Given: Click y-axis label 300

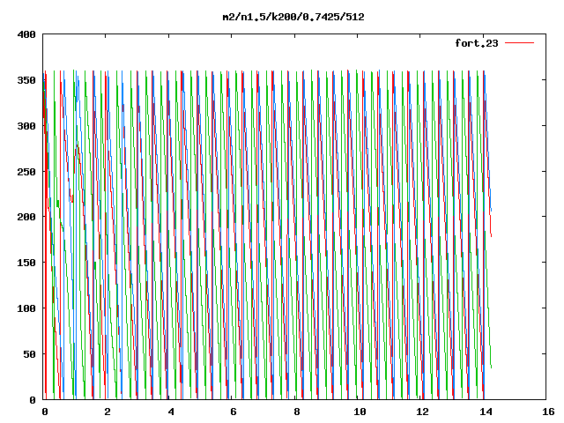Looking at the screenshot, I should (26, 126).
